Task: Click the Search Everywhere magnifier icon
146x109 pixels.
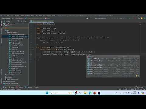Action: tap(139, 18)
